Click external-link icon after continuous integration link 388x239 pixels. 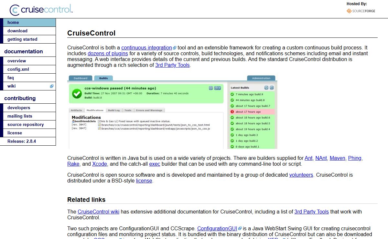(175, 48)
